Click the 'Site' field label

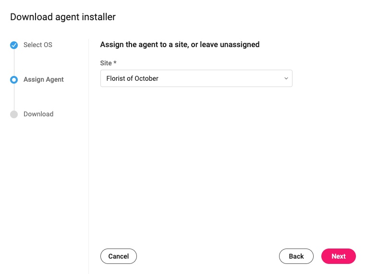click(x=106, y=63)
